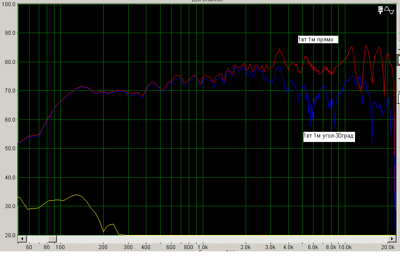Click the 6.0k frequency axis label
The image size is (400, 276).
pos(313,247)
